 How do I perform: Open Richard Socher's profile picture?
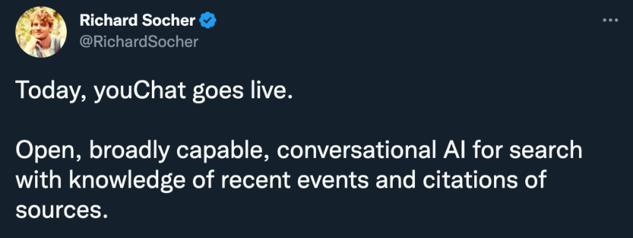point(40,33)
